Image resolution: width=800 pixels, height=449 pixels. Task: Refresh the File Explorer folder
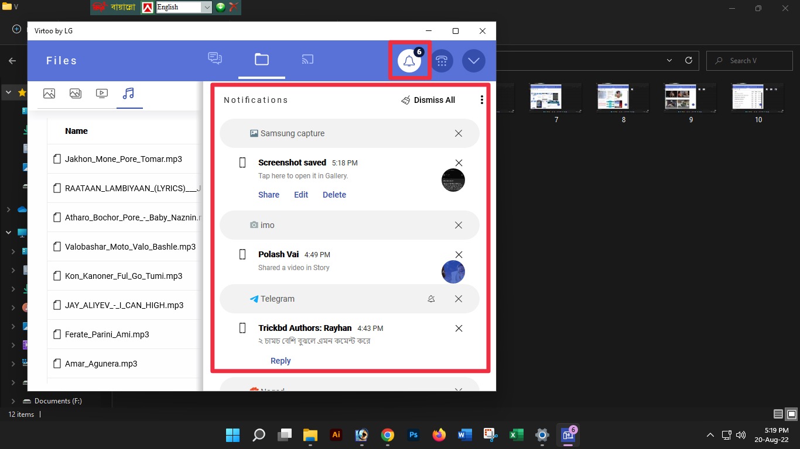689,61
